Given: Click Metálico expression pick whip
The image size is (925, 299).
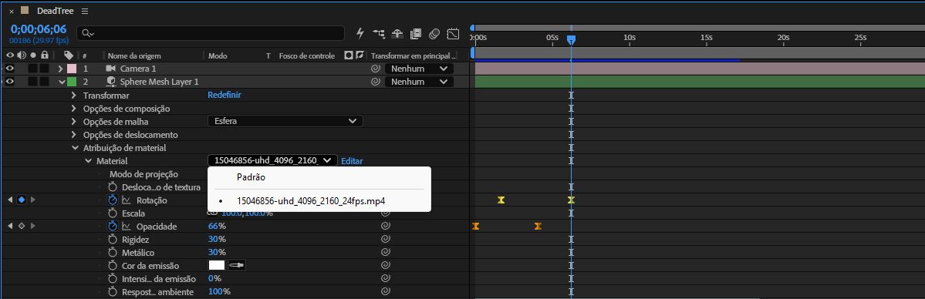Looking at the screenshot, I should (x=385, y=253).
